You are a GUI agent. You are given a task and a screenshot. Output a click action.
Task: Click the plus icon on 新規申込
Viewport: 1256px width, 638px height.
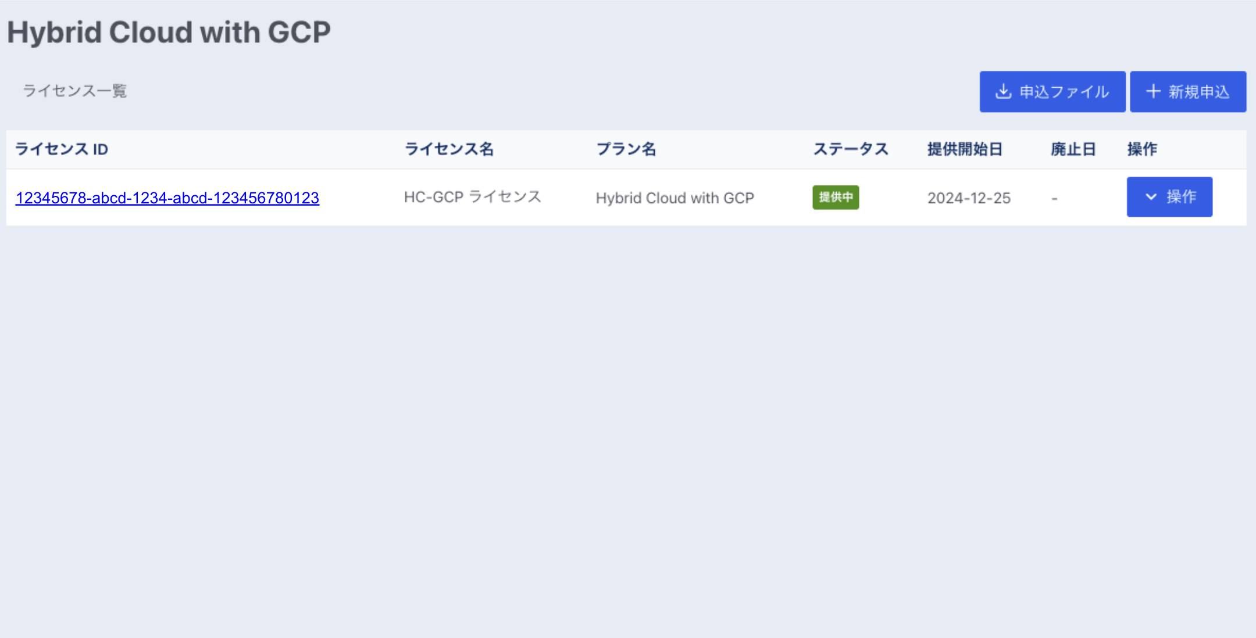[x=1153, y=92]
